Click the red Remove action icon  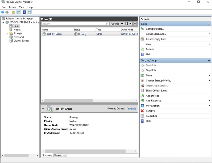(143, 111)
